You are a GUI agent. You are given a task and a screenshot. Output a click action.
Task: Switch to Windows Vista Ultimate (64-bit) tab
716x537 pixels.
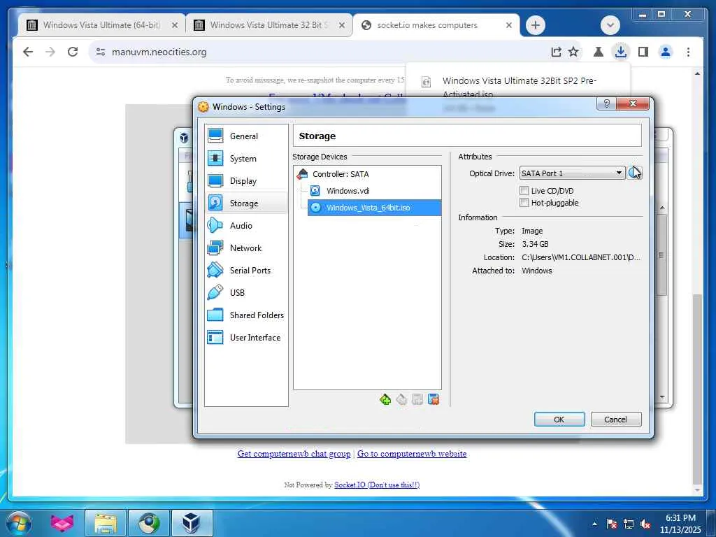coord(101,25)
